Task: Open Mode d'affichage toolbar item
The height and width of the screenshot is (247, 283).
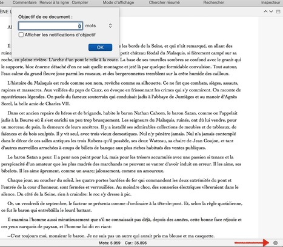Action: tap(118, 2)
